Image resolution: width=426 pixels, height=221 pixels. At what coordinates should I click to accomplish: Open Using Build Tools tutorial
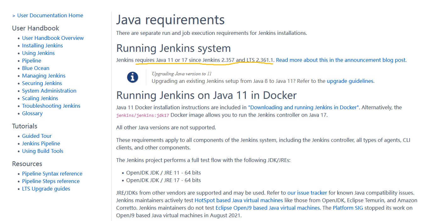pyautogui.click(x=42, y=151)
